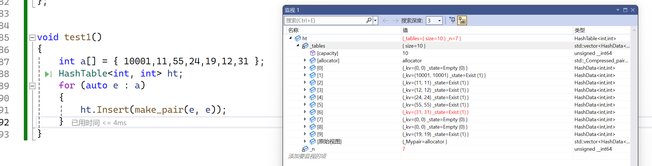The width and height of the screenshot is (652, 166).
Task: Click the object icon beside [allocator]
Action: [x=313, y=60]
